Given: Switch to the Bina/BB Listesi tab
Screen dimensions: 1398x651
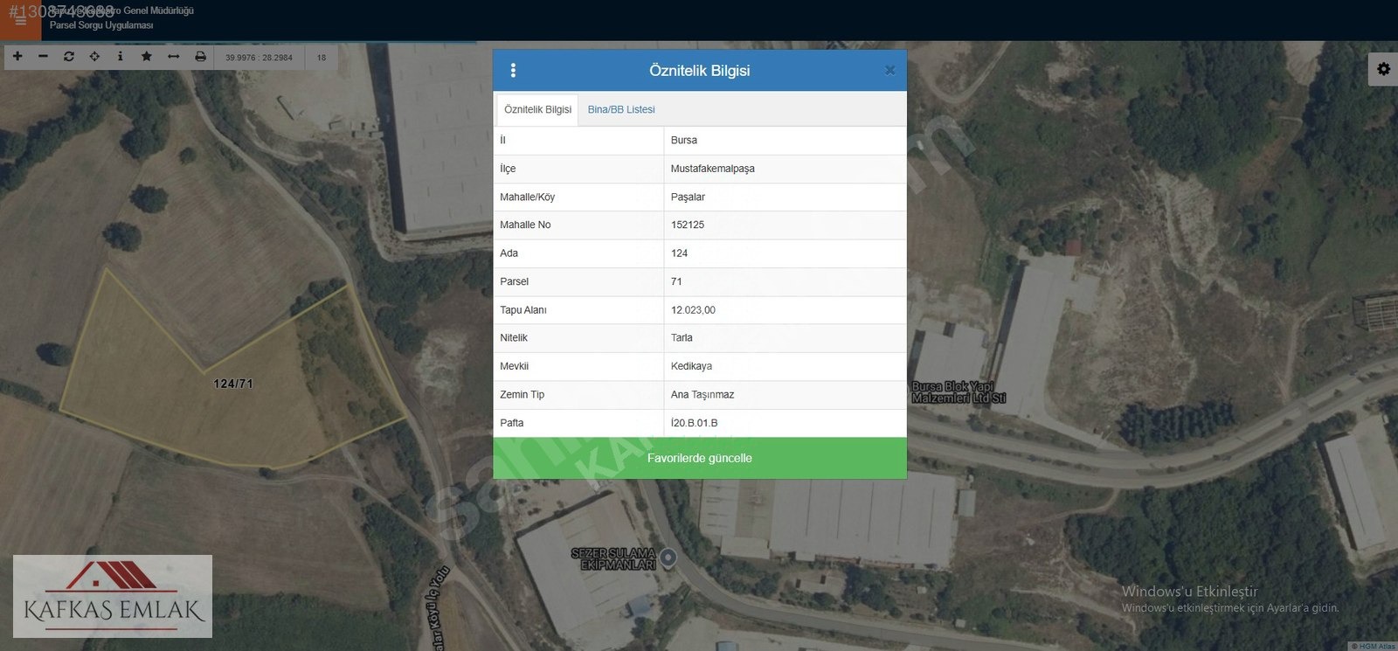Looking at the screenshot, I should tap(621, 110).
